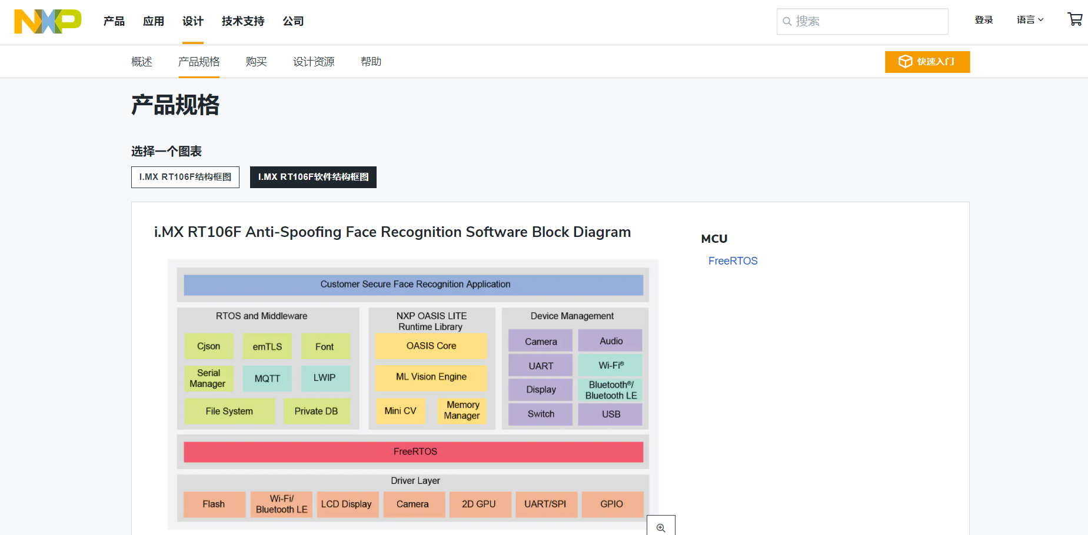The width and height of the screenshot is (1088, 535).
Task: Click the Bluetooth/Bluetooth LE block in Device Management
Action: coord(611,390)
